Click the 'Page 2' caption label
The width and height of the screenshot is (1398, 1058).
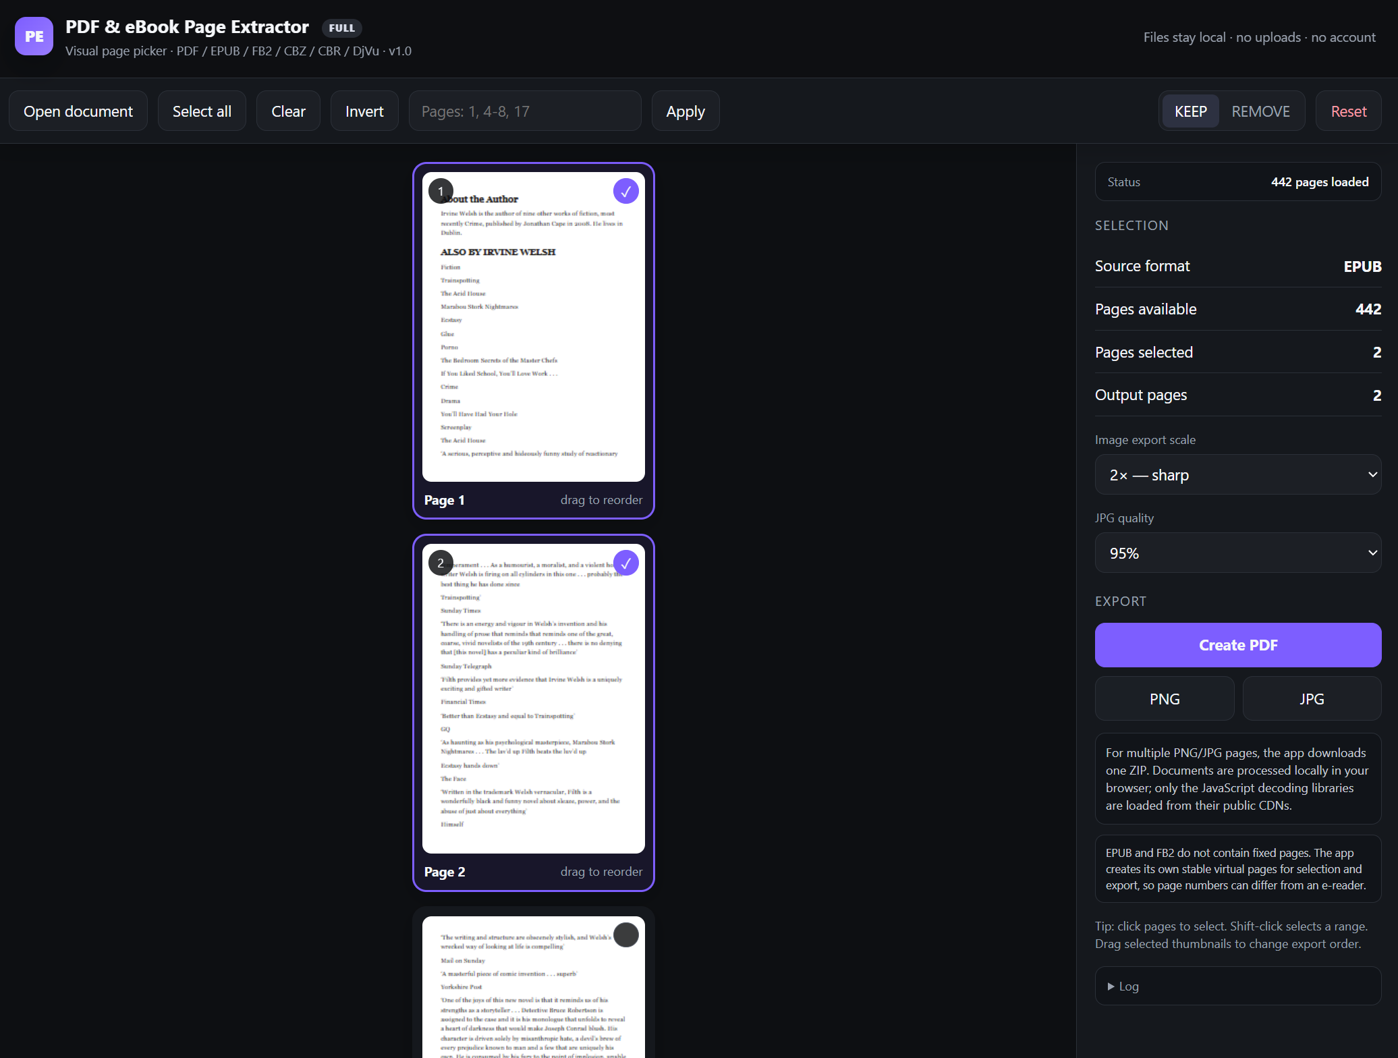(445, 872)
